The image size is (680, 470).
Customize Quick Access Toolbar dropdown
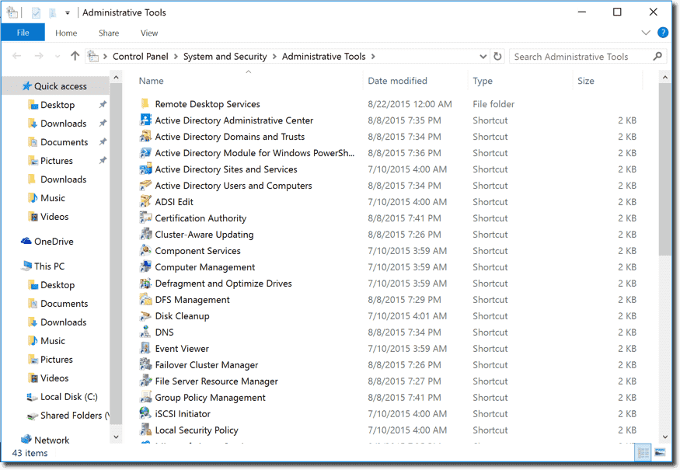click(68, 13)
